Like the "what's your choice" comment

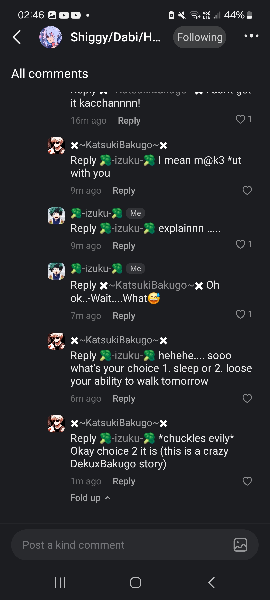[247, 398]
